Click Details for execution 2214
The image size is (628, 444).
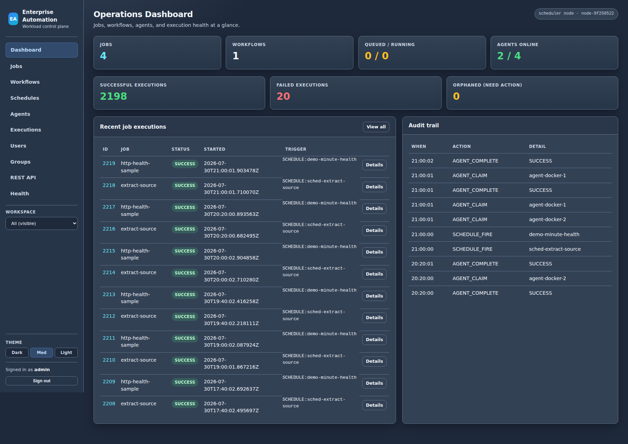click(374, 274)
